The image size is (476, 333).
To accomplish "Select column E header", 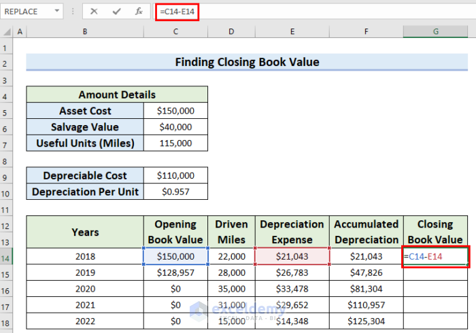I will pos(292,32).
